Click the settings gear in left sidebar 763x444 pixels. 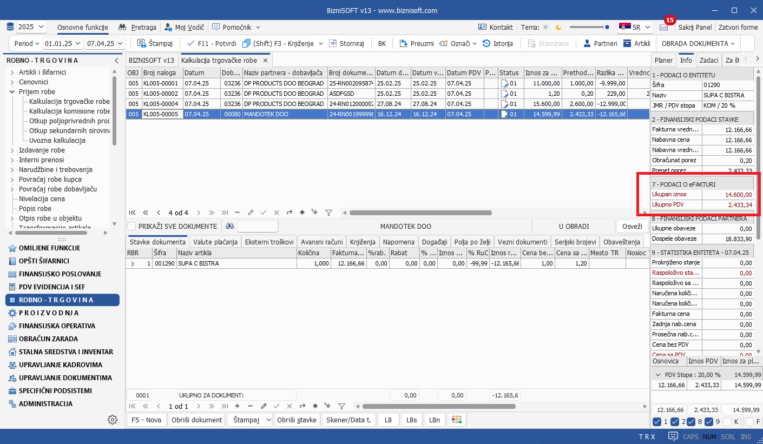coord(113,420)
